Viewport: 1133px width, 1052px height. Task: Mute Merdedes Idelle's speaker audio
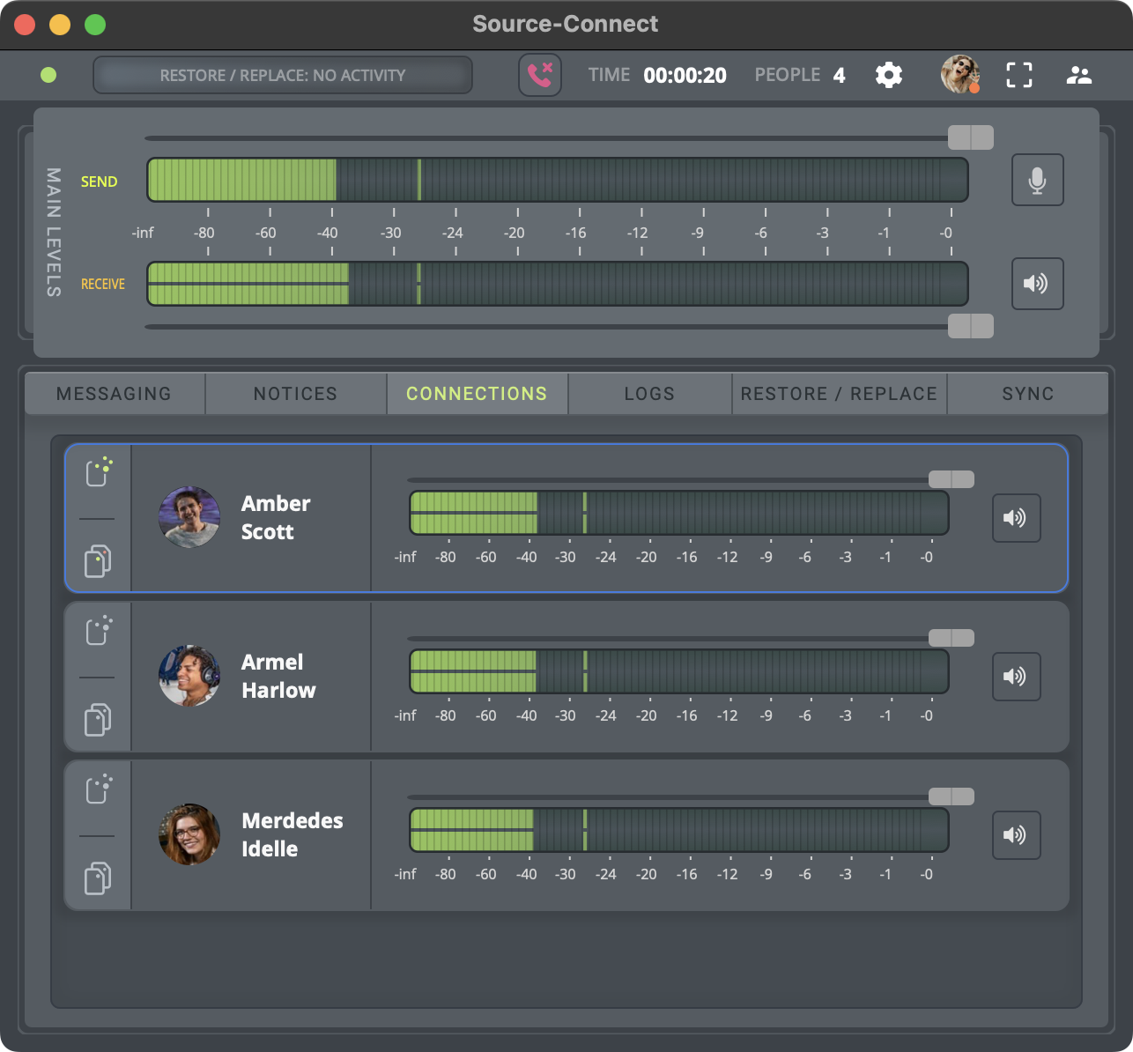point(1016,835)
